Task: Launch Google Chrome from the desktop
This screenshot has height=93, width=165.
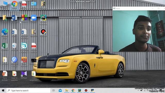Action: tap(14, 5)
